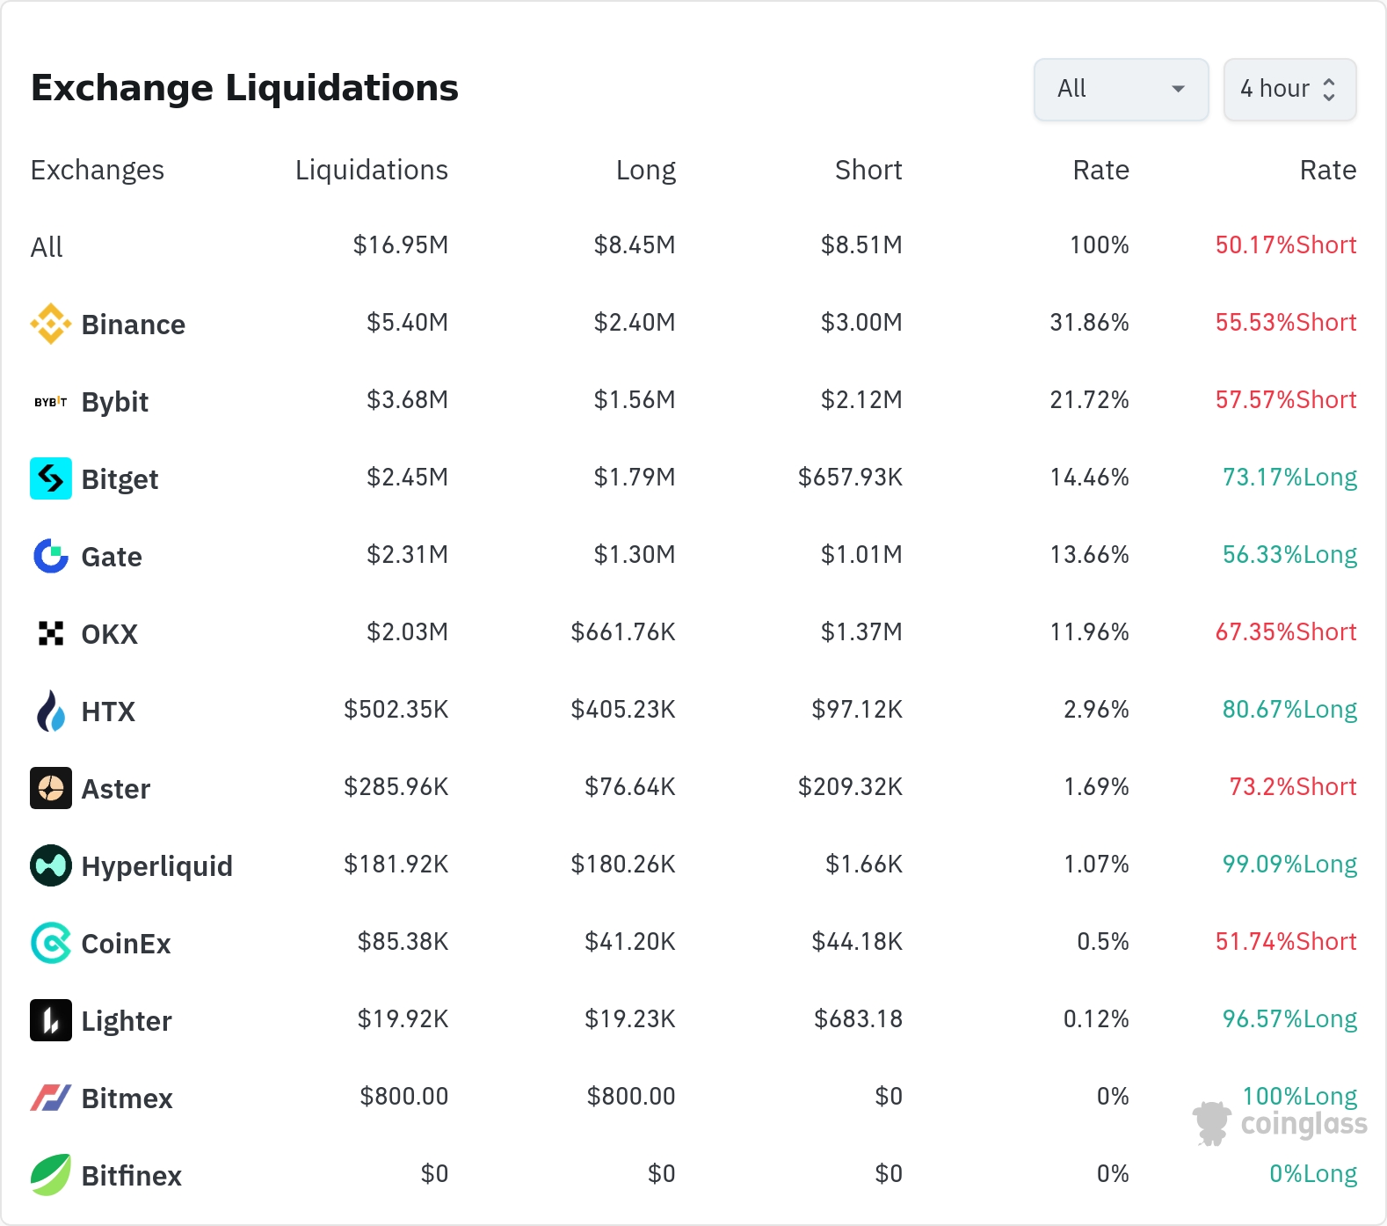Sort by the Long column header
The image size is (1387, 1226).
645,170
